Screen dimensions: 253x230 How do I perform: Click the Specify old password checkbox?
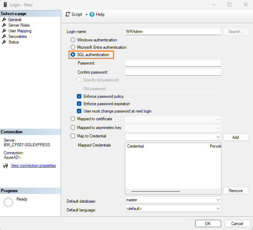(x=79, y=80)
